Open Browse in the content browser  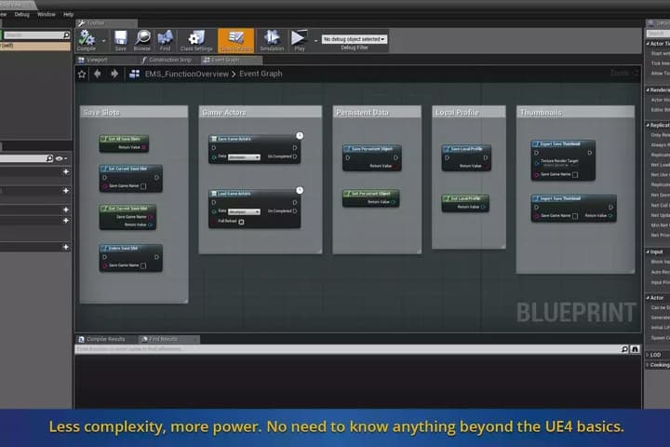tap(142, 40)
